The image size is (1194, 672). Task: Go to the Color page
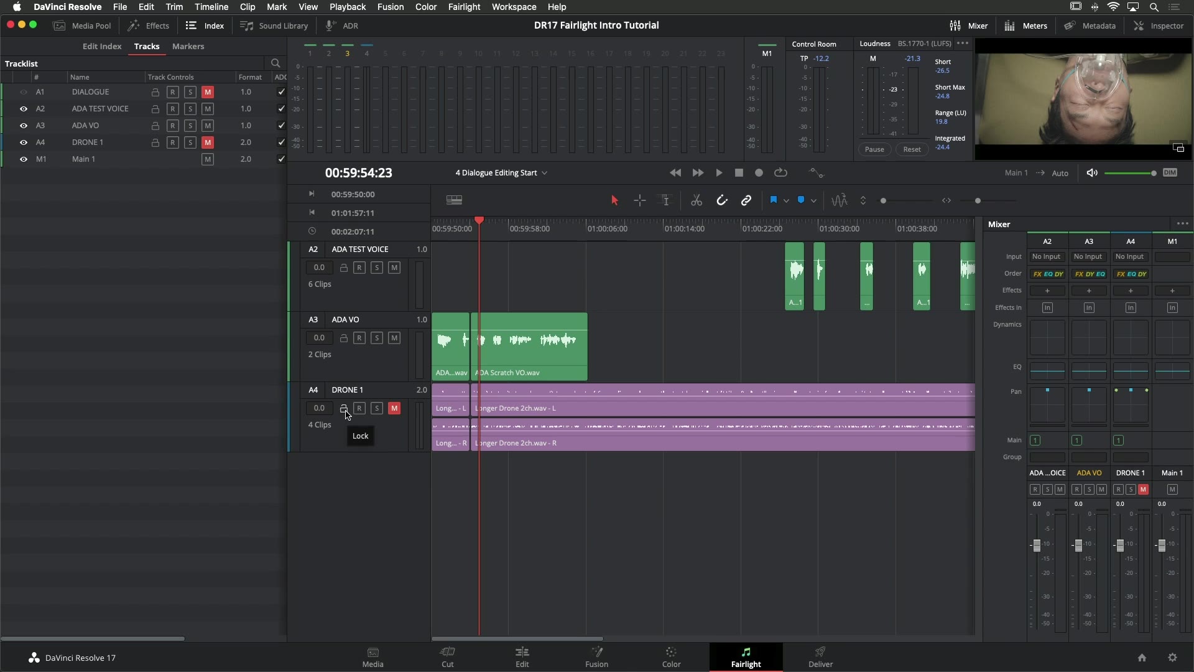click(x=671, y=657)
